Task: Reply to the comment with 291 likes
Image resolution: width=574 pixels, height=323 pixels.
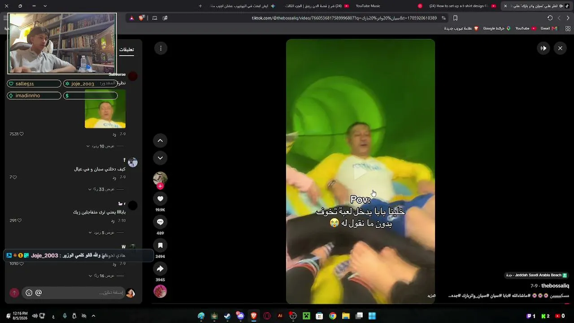Action: (x=113, y=221)
